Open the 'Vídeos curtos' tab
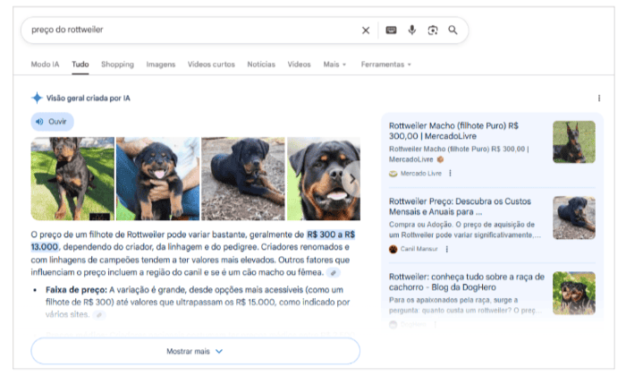Image resolution: width=626 pixels, height=376 pixels. [211, 64]
